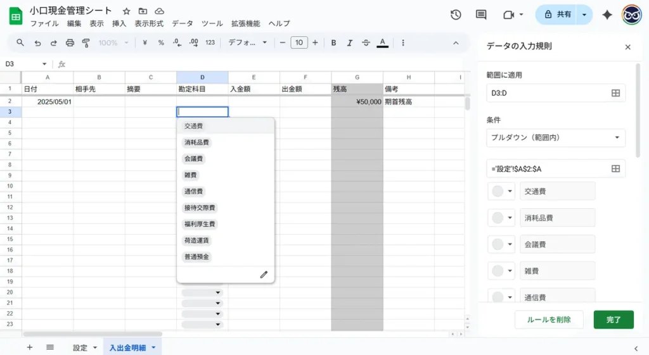This screenshot has width=649, height=355.
Task: Click the version history clock icon
Action: tap(456, 15)
